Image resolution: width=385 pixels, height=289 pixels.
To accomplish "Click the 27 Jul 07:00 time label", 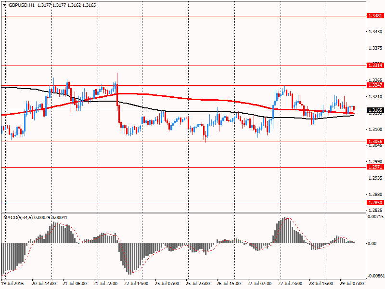I will click(259, 283).
